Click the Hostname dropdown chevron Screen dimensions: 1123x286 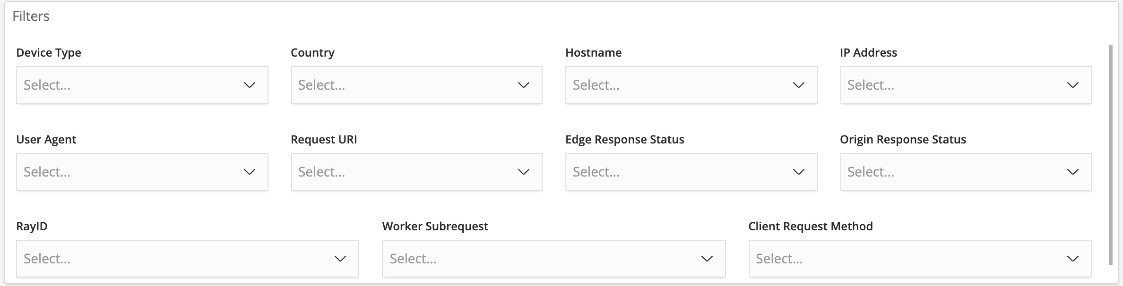799,85
